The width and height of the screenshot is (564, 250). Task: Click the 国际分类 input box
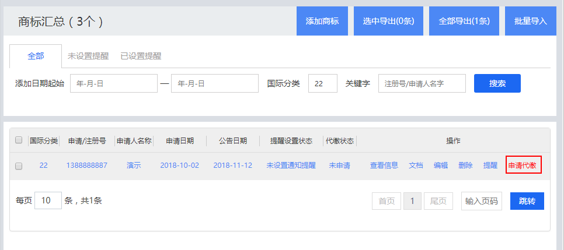(x=322, y=83)
